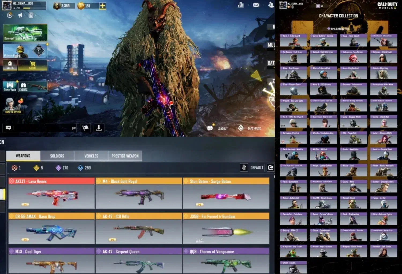Switch to the Soldiers tab
The image size is (402, 274).
click(x=57, y=156)
